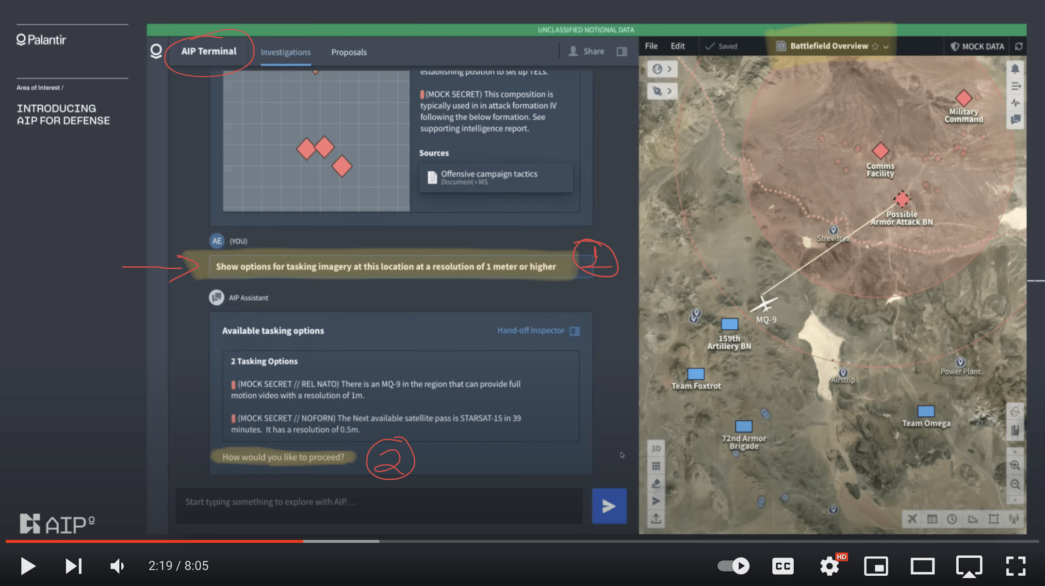Click the map notifications bell icon
1045x586 pixels.
point(1015,69)
